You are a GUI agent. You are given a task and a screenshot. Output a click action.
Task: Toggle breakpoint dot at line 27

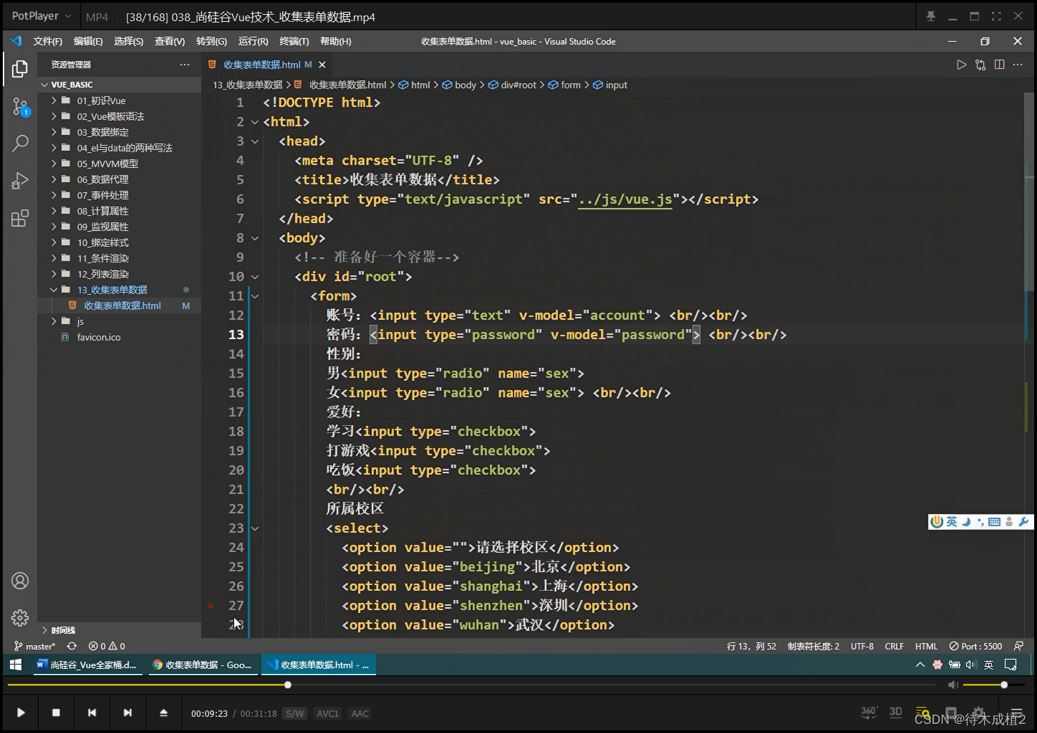point(211,606)
